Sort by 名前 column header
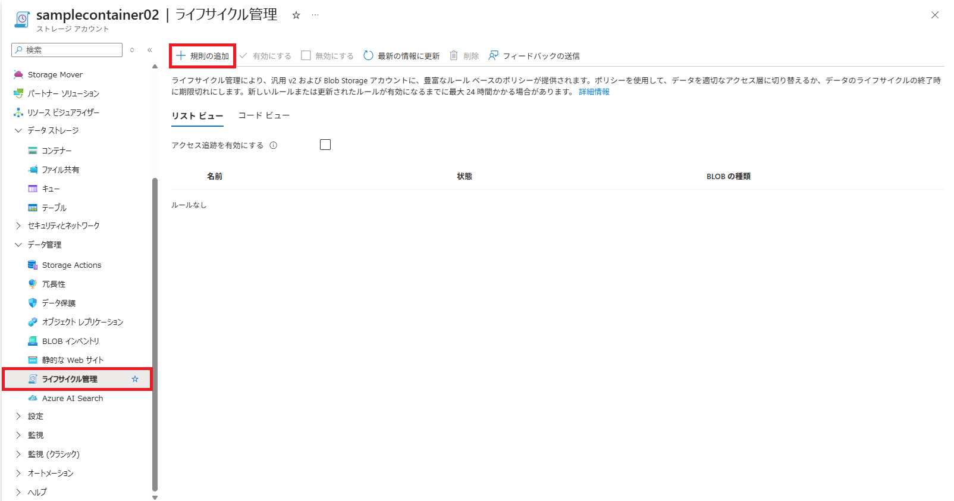The height and width of the screenshot is (501, 954). coord(215,176)
